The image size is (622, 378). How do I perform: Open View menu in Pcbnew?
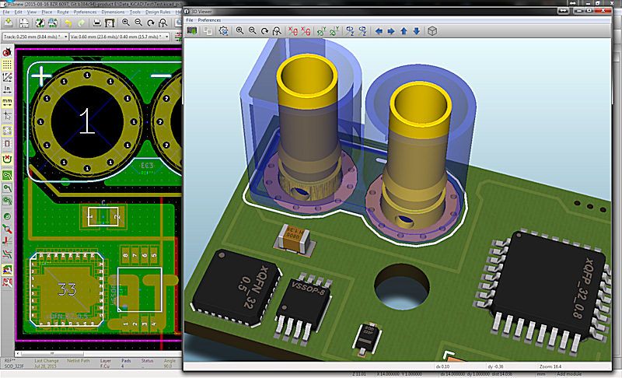point(32,12)
